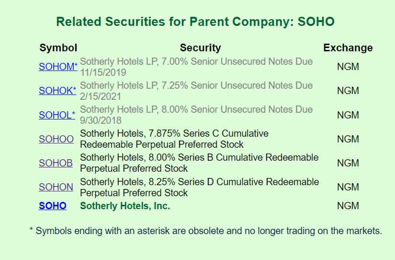This screenshot has height=260, width=395.
Task: Click the Sotherly Hotels, Inc. security name
Action: pyautogui.click(x=125, y=206)
